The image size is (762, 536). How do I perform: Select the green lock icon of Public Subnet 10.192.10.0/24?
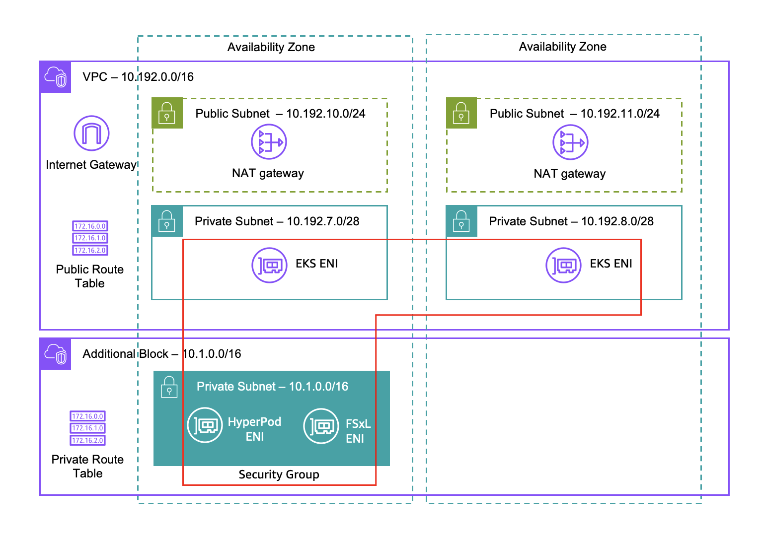(x=167, y=113)
